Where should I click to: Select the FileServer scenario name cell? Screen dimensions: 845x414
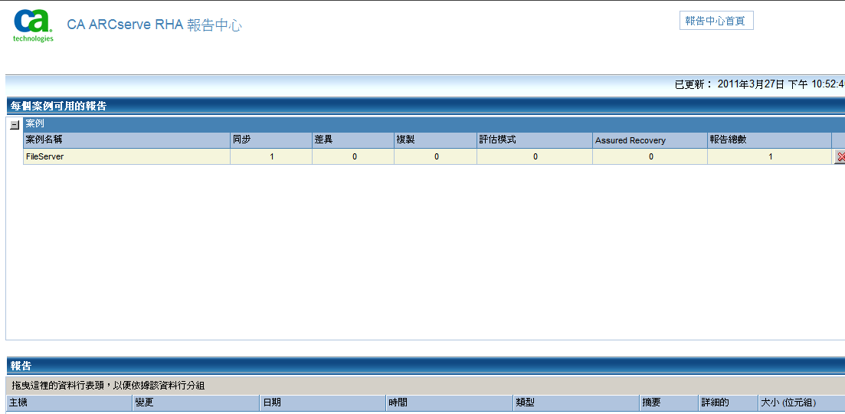coord(126,156)
